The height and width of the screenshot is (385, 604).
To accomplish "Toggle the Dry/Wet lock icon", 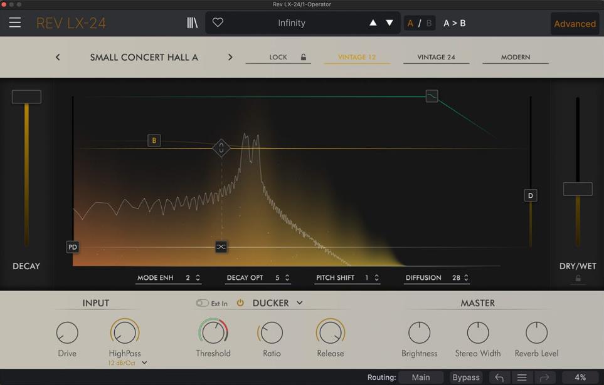I will (578, 278).
